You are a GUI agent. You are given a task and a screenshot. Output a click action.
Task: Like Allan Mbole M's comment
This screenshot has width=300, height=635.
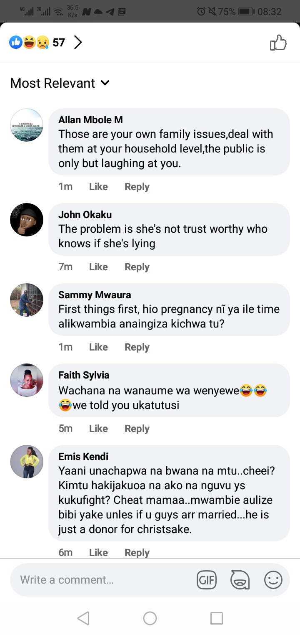[x=98, y=187]
